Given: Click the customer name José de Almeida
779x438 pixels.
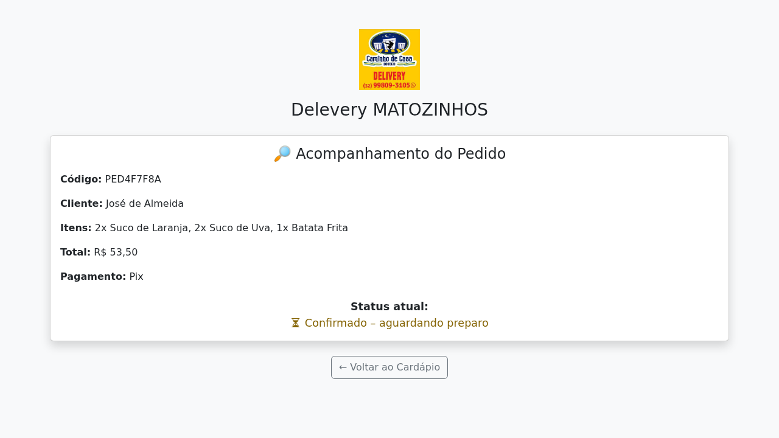Looking at the screenshot, I should [x=145, y=203].
